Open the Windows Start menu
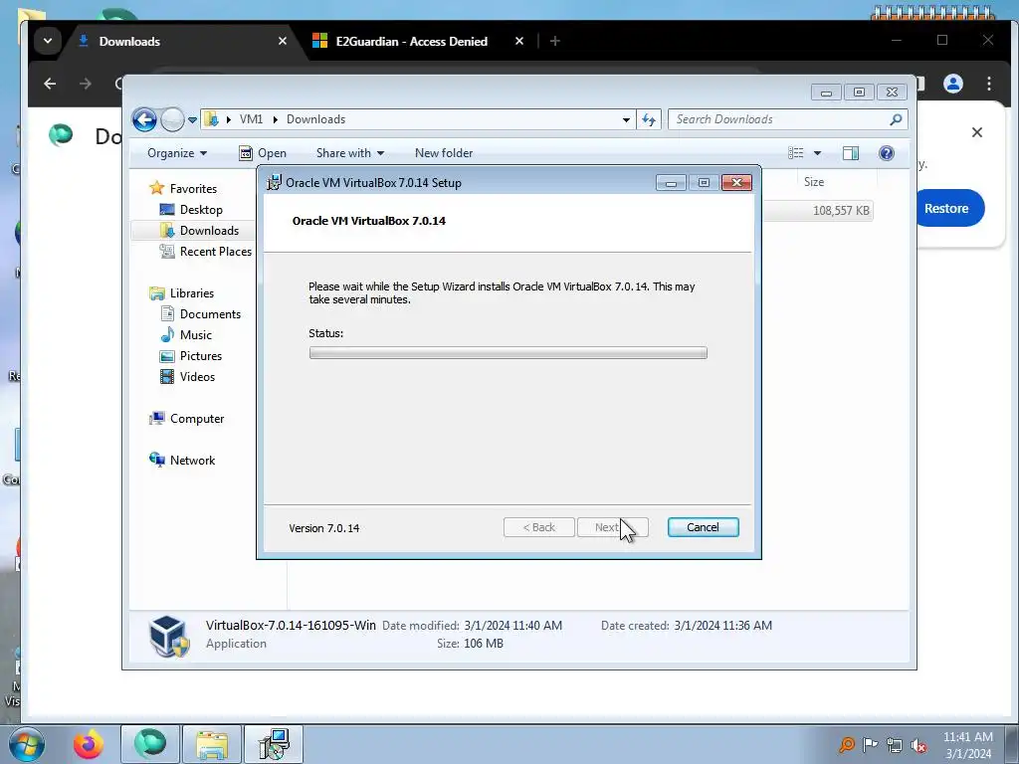Image resolution: width=1019 pixels, height=764 pixels. (x=27, y=744)
